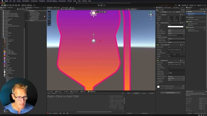This screenshot has height=116, width=207.
Task: Toggle the Pivot handle position button
Action: [24, 5]
